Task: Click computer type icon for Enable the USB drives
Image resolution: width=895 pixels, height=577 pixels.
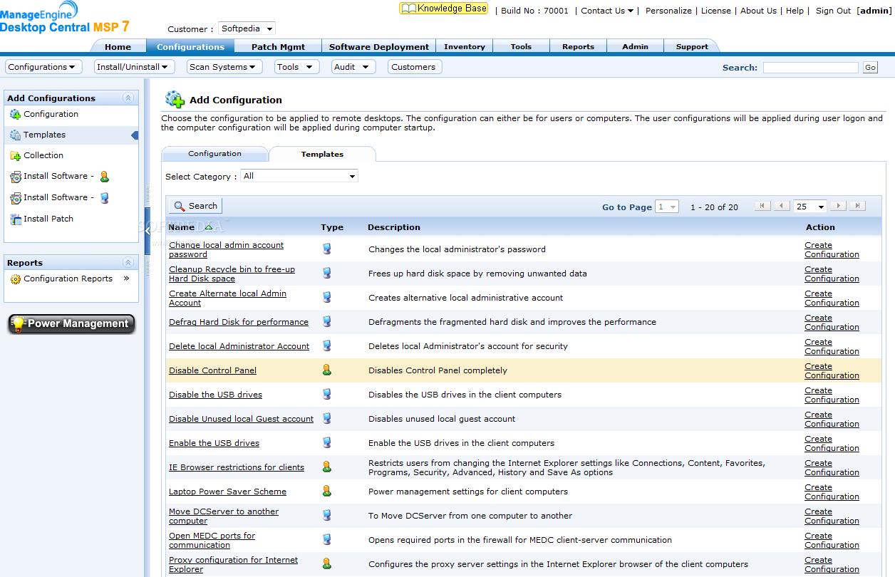Action: pyautogui.click(x=327, y=443)
